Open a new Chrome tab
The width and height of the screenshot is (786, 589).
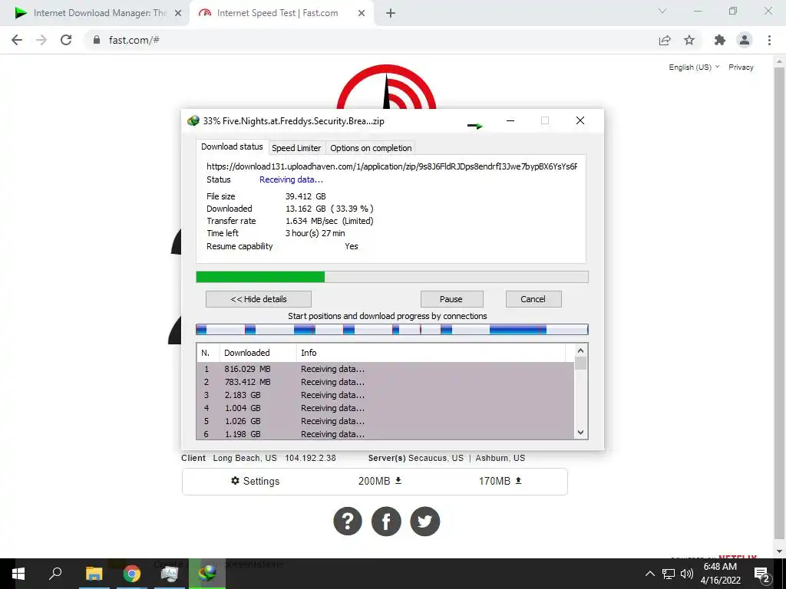391,14
